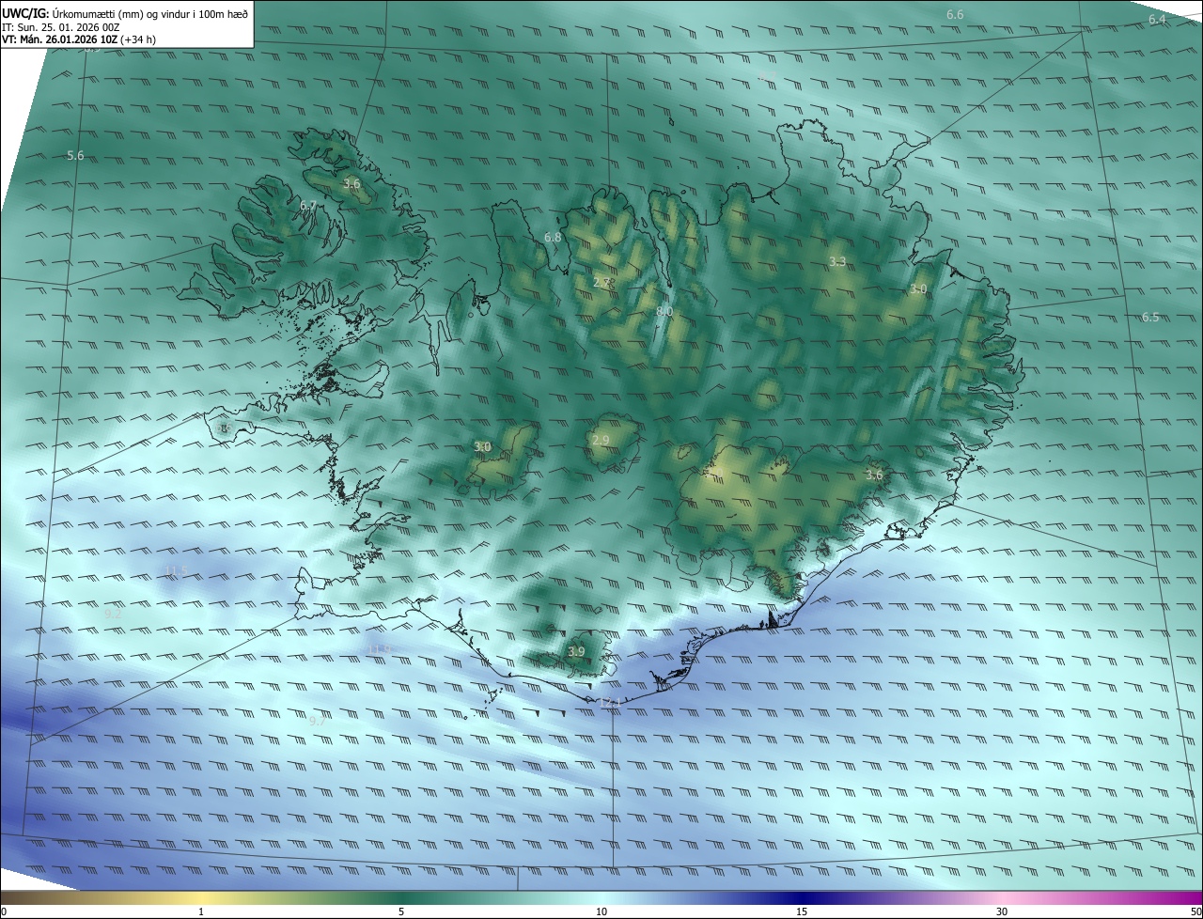Screen dimensions: 1203x919
Task: Click the 'VT: Mán. 26.01.2026 10Z (+34 h)' line
Action: point(79,39)
